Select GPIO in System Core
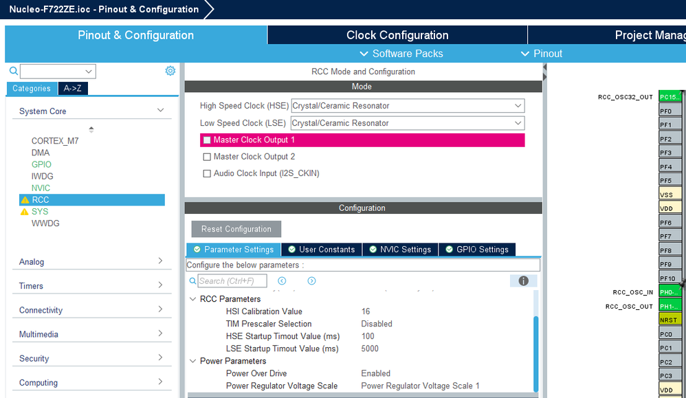Viewport: 686px width, 398px height. [41, 164]
